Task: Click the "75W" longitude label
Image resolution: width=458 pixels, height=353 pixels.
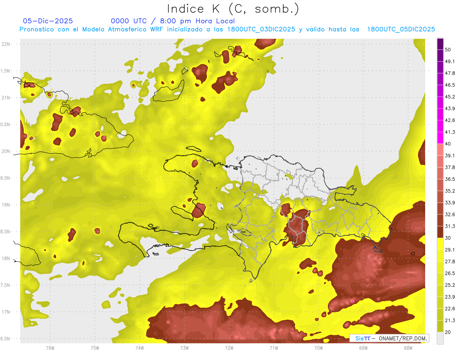Action: point(95,348)
